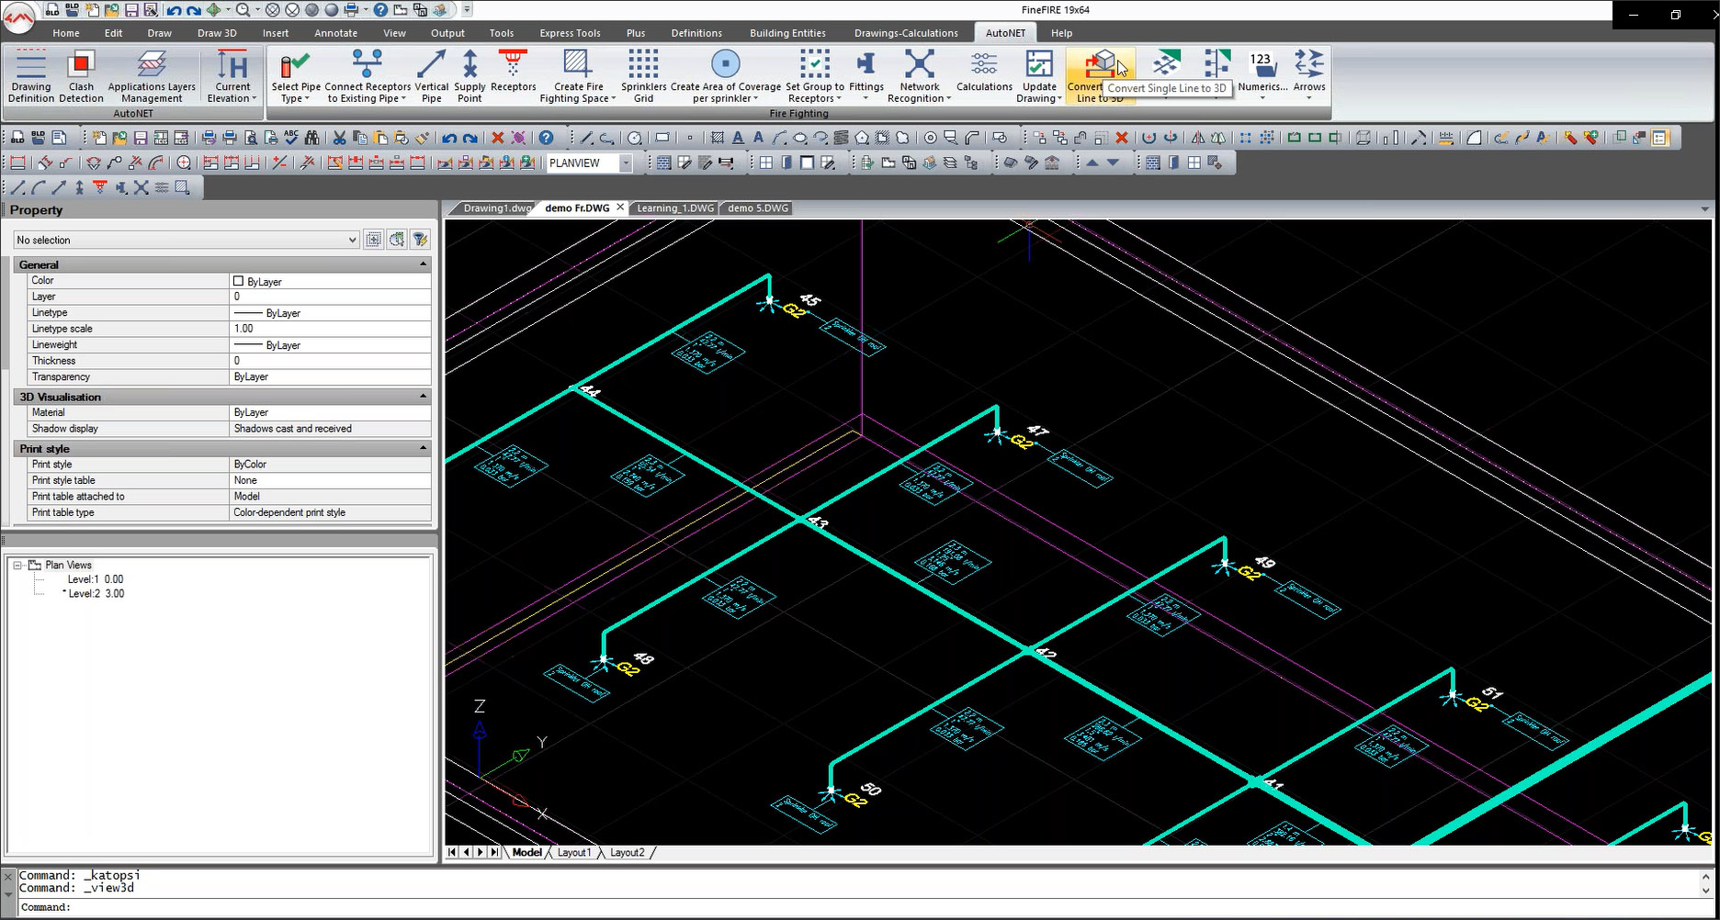
Task: Switch to the Layout2 tab
Action: 628,853
